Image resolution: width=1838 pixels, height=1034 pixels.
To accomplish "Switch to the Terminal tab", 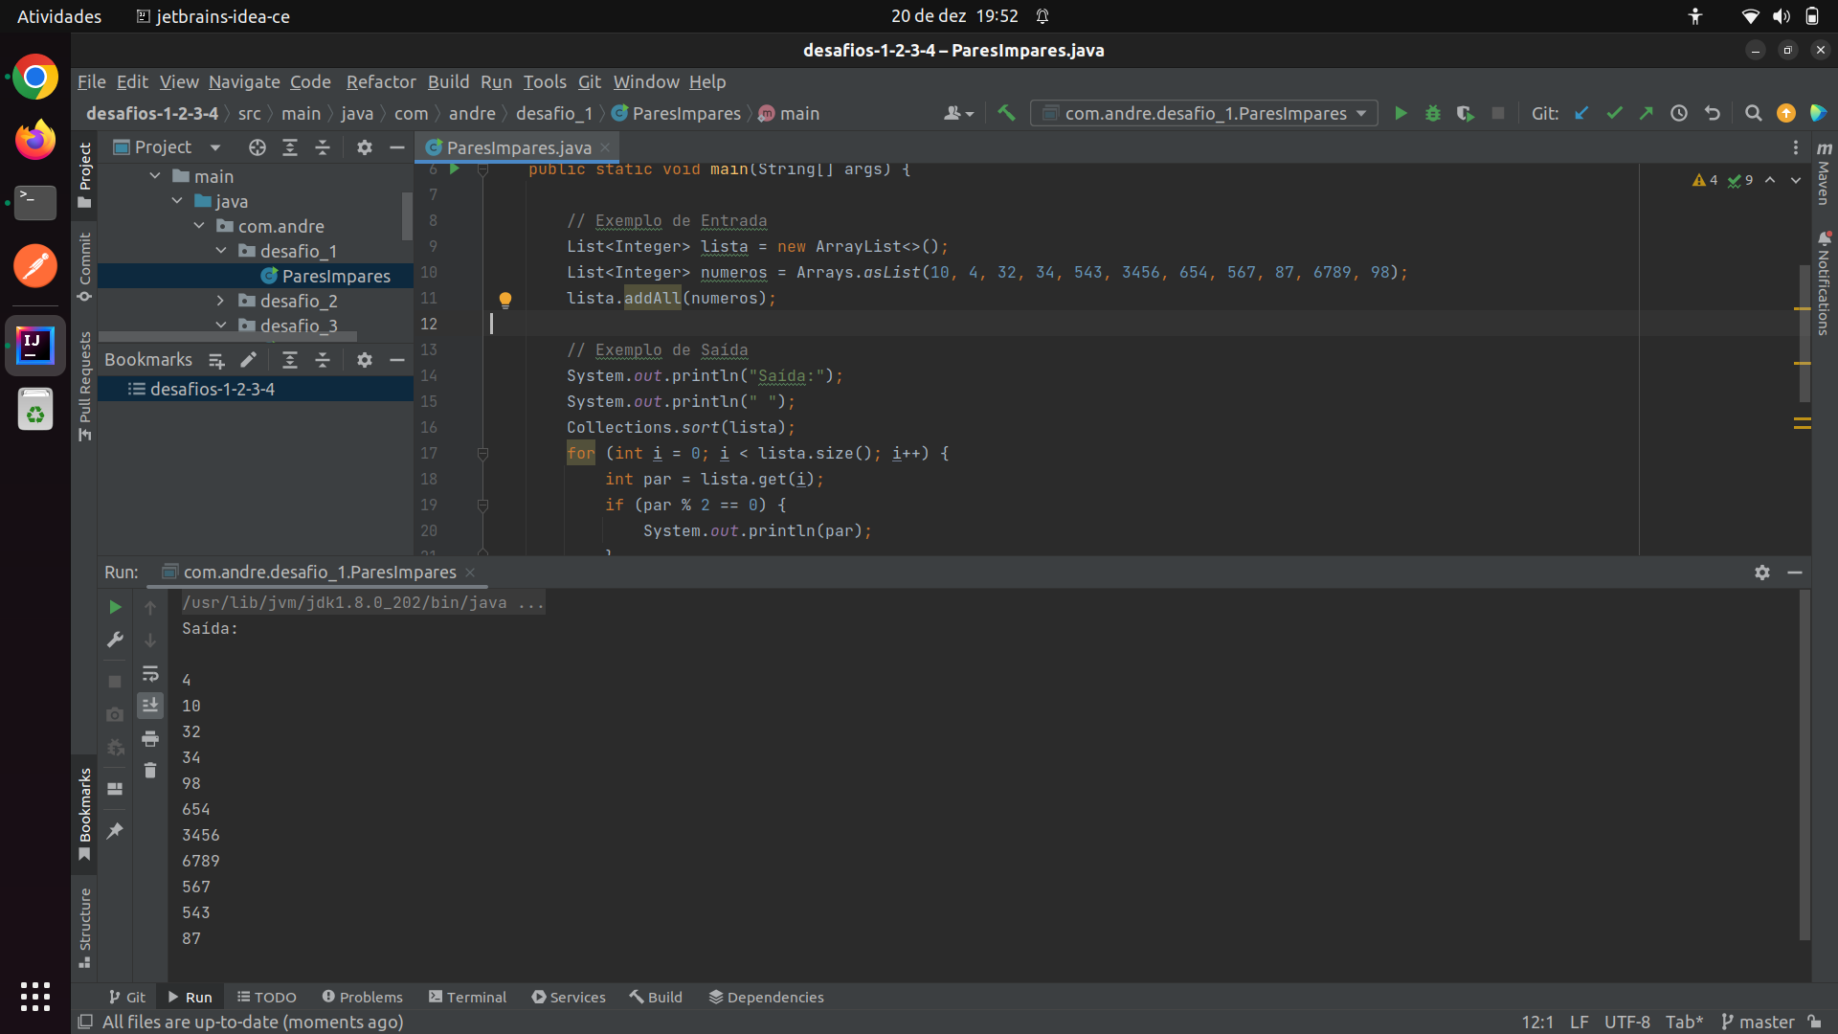I will (x=467, y=997).
